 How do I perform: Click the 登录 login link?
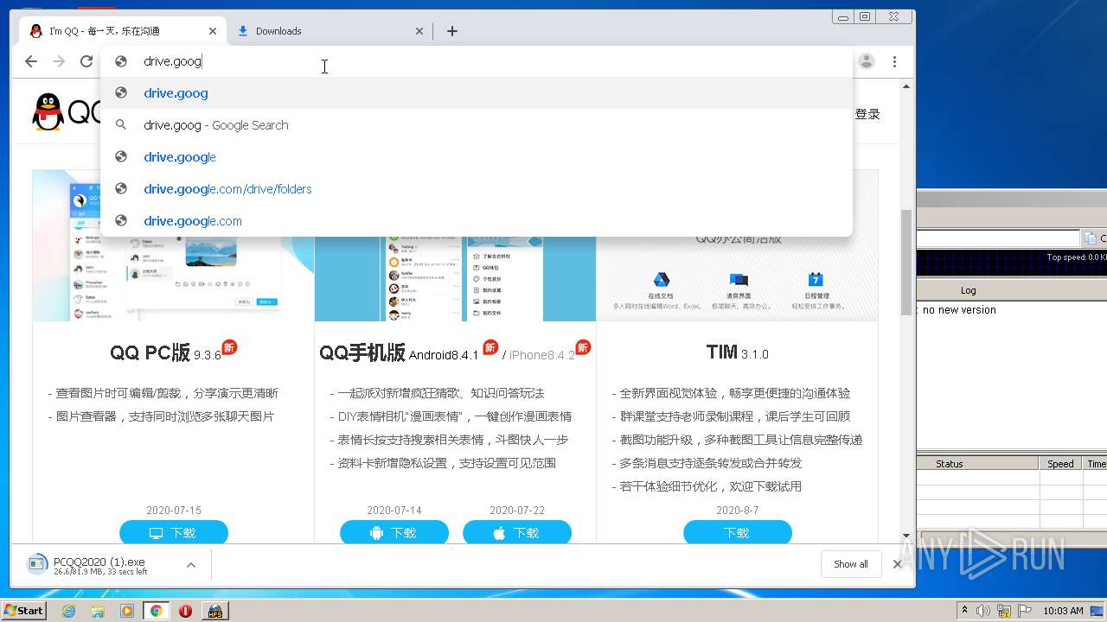(867, 114)
